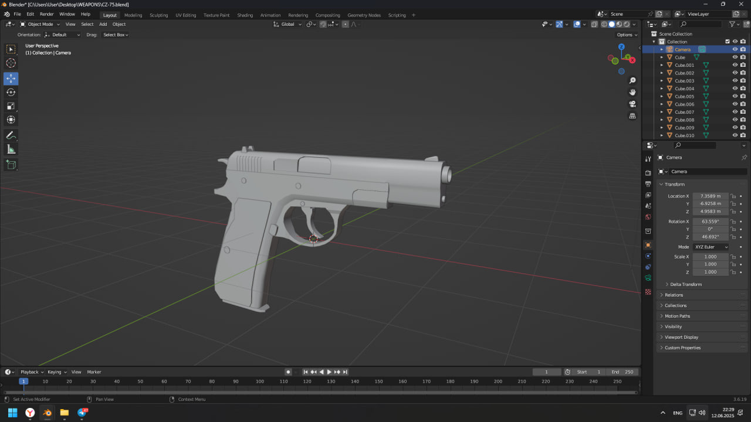Open the Texture properties tab
This screenshot has height=422, width=751.
tap(648, 292)
